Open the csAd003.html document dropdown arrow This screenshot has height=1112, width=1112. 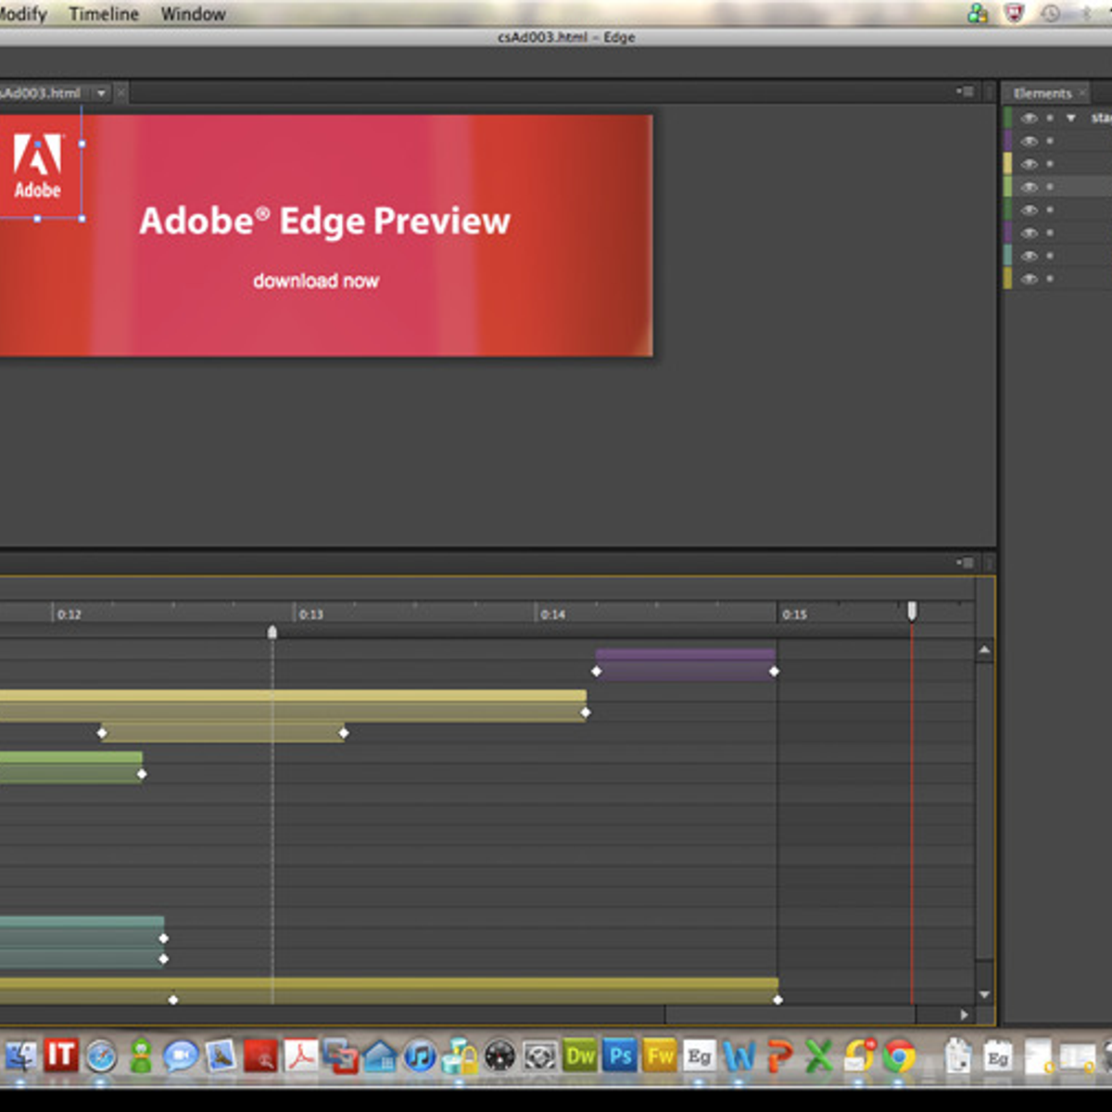pyautogui.click(x=101, y=93)
